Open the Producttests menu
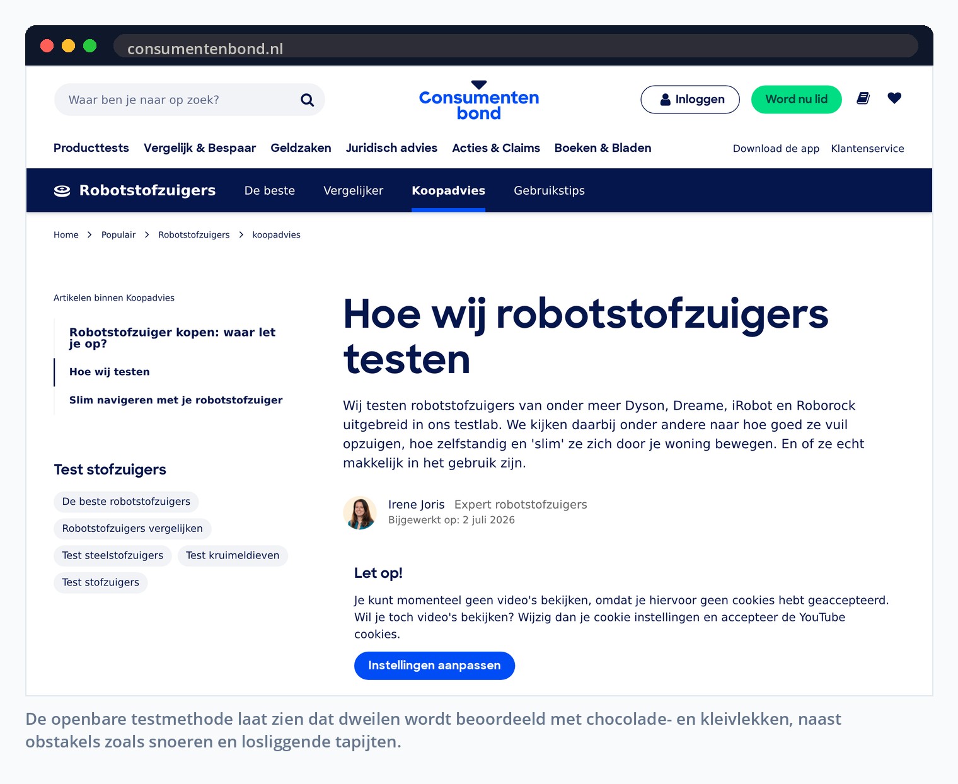958x784 pixels. point(91,148)
